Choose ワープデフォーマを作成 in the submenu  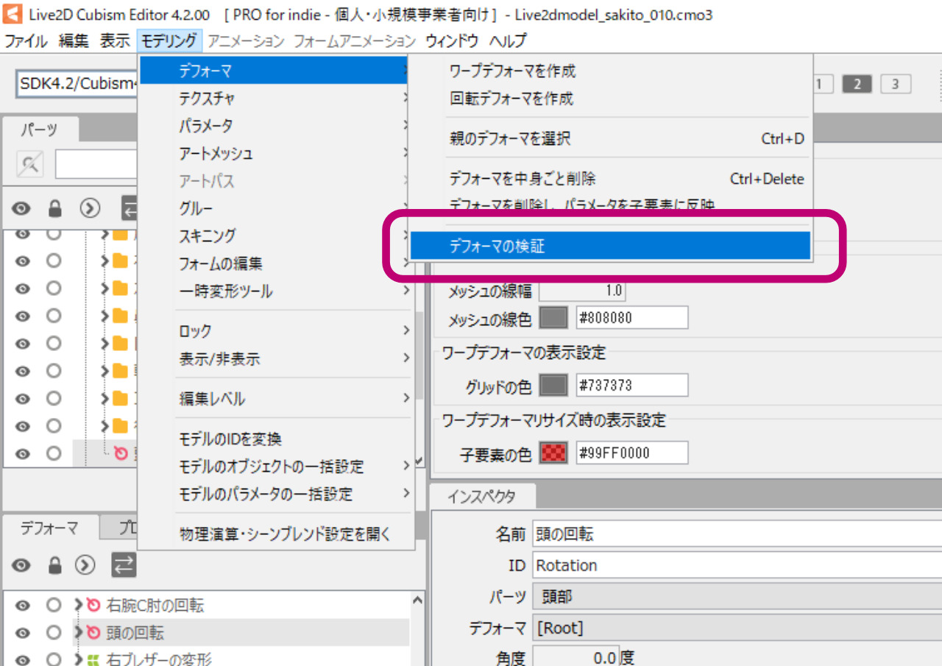tap(610, 71)
